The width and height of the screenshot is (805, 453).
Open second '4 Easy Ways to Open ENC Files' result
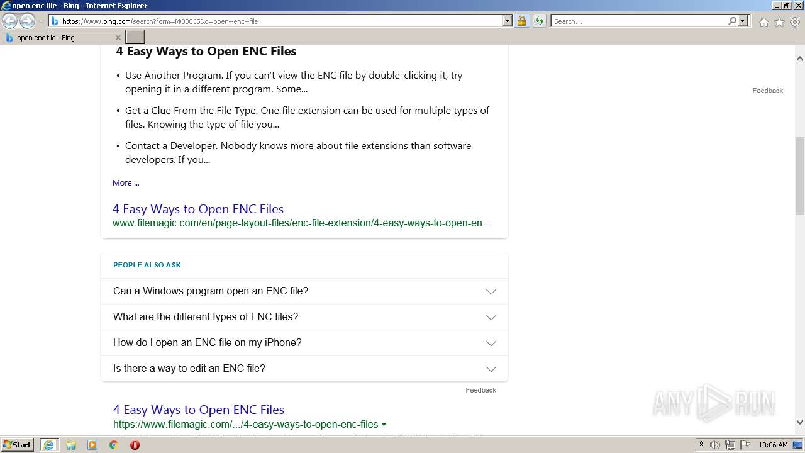199,410
